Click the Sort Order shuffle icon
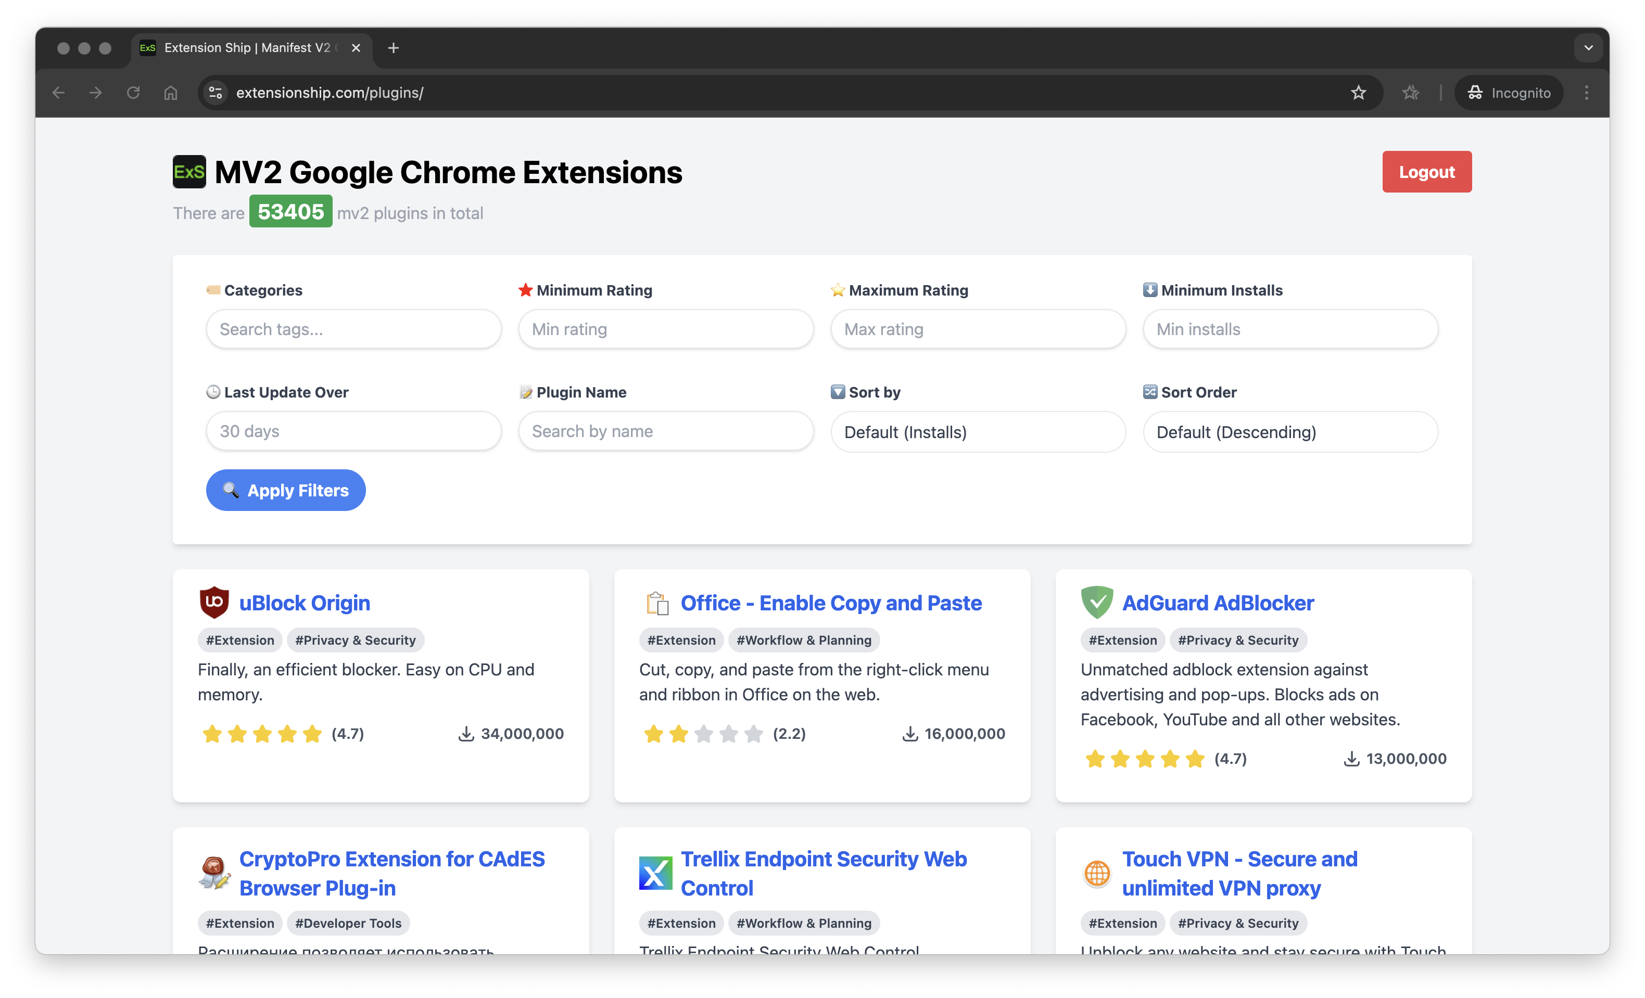This screenshot has width=1645, height=998. pyautogui.click(x=1149, y=392)
